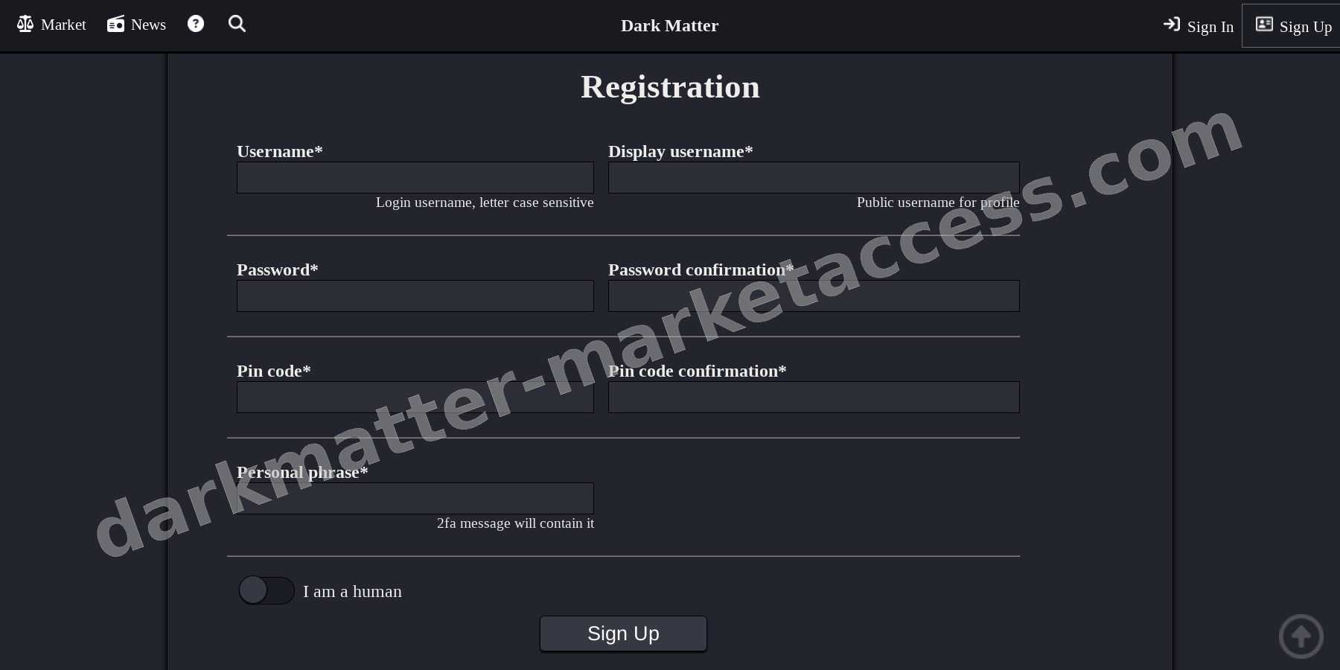The image size is (1340, 670).
Task: Click the Sign In arrow icon
Action: pyautogui.click(x=1171, y=25)
